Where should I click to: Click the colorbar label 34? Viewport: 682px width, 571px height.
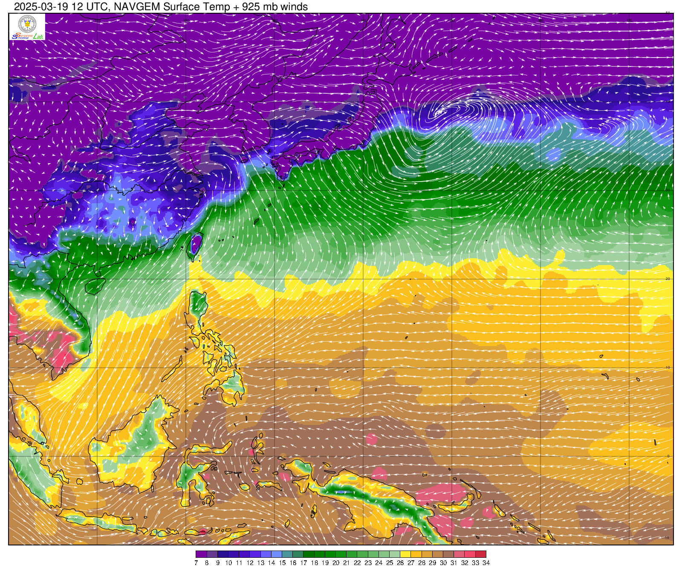click(486, 563)
